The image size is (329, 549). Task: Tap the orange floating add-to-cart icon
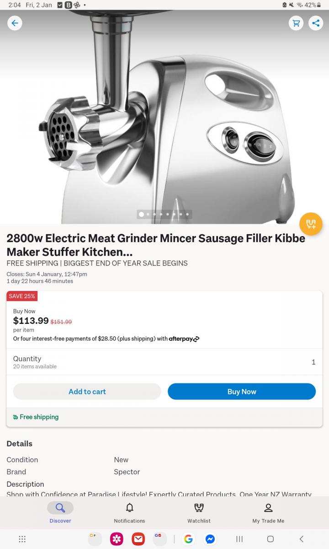(x=311, y=224)
